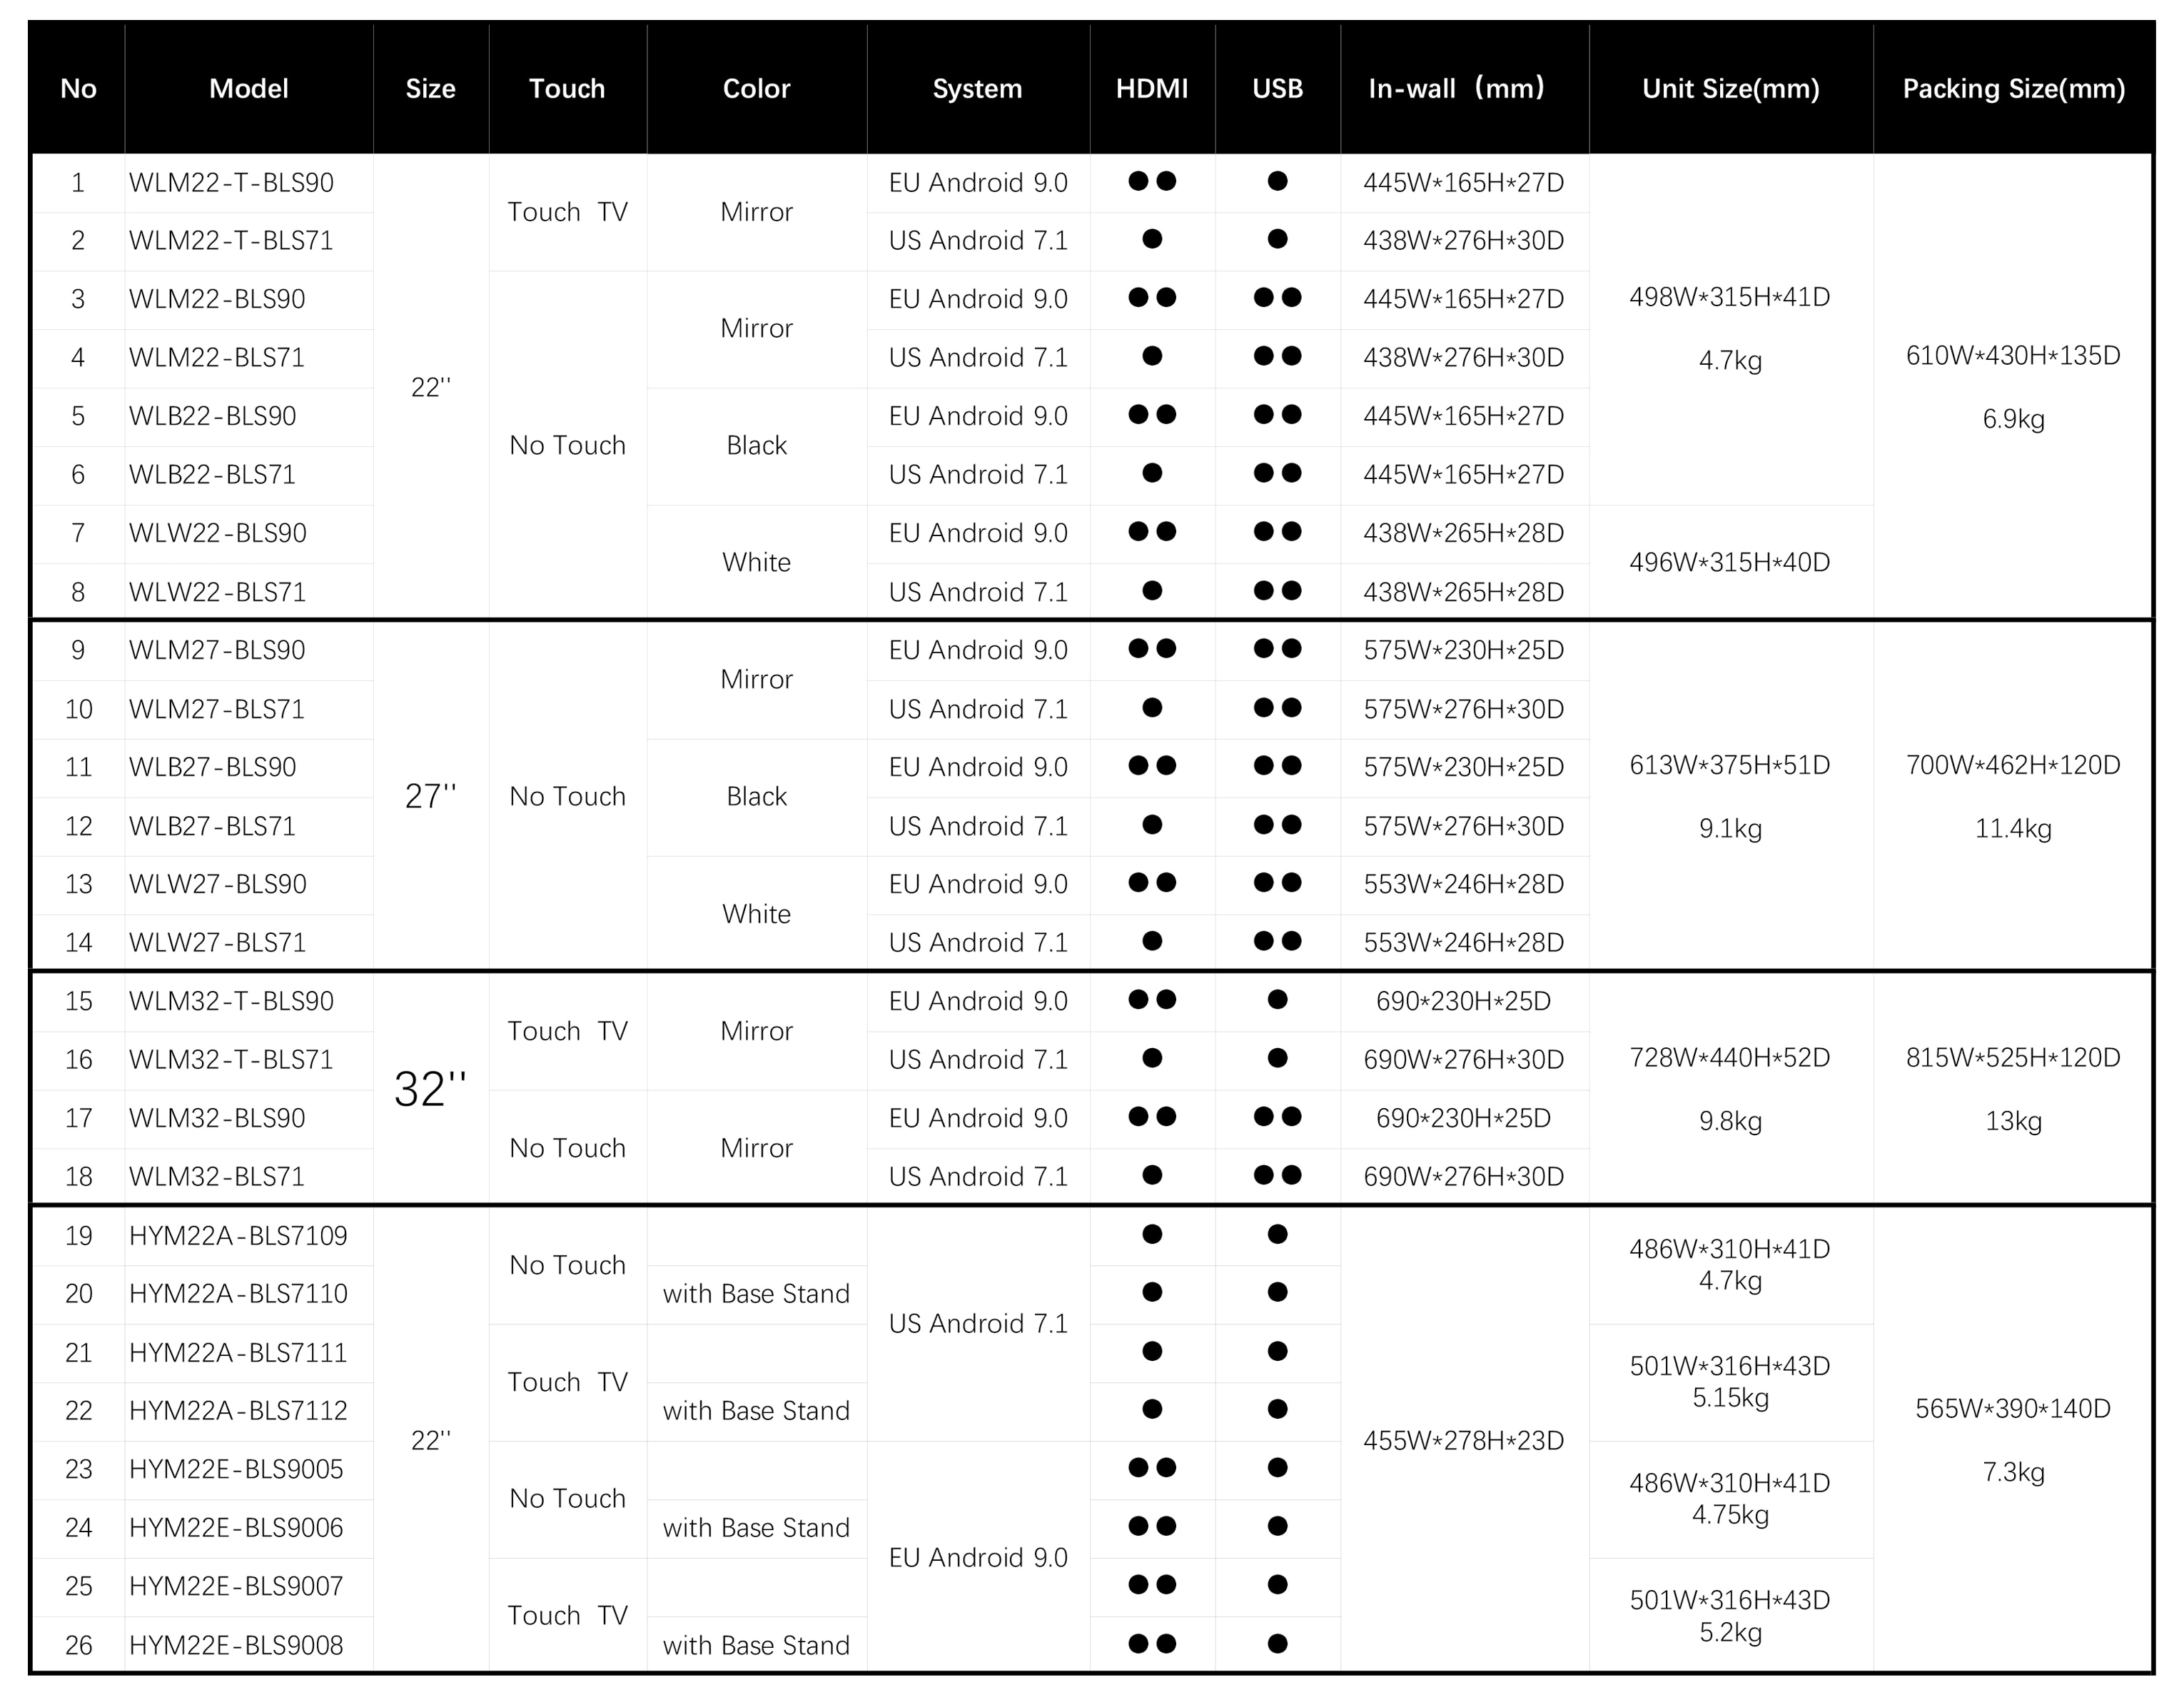Click the large 32'' size cell
Viewport: 2184px width, 1700px height.
[x=431, y=1089]
